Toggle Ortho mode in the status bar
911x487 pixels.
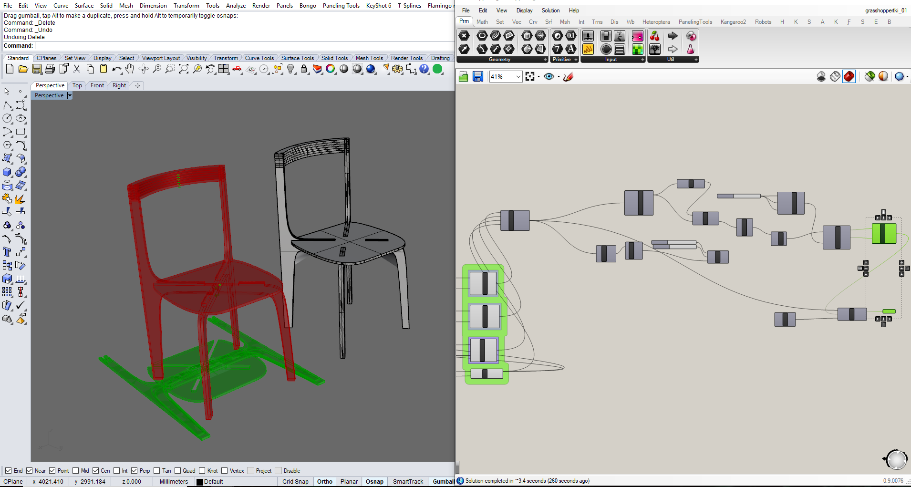[324, 481]
